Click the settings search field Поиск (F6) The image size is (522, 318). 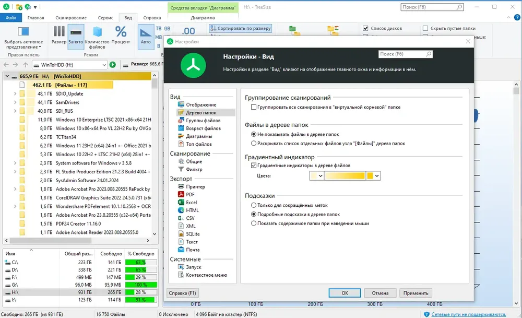[402, 54]
